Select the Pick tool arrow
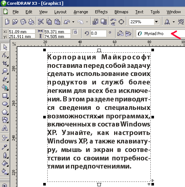The image size is (185, 187). [x=5, y=47]
